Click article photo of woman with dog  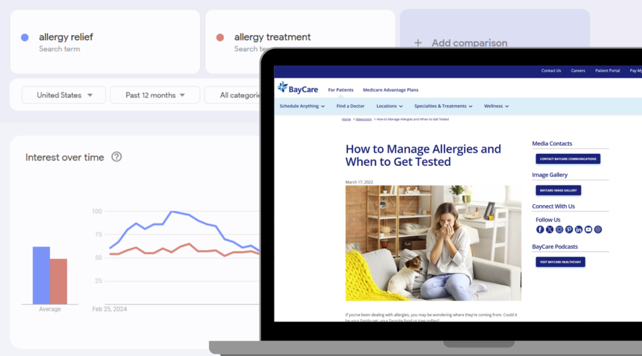[x=433, y=243]
